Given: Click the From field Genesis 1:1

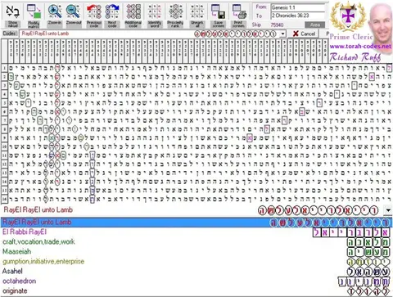Looking at the screenshot, I should 298,7.
